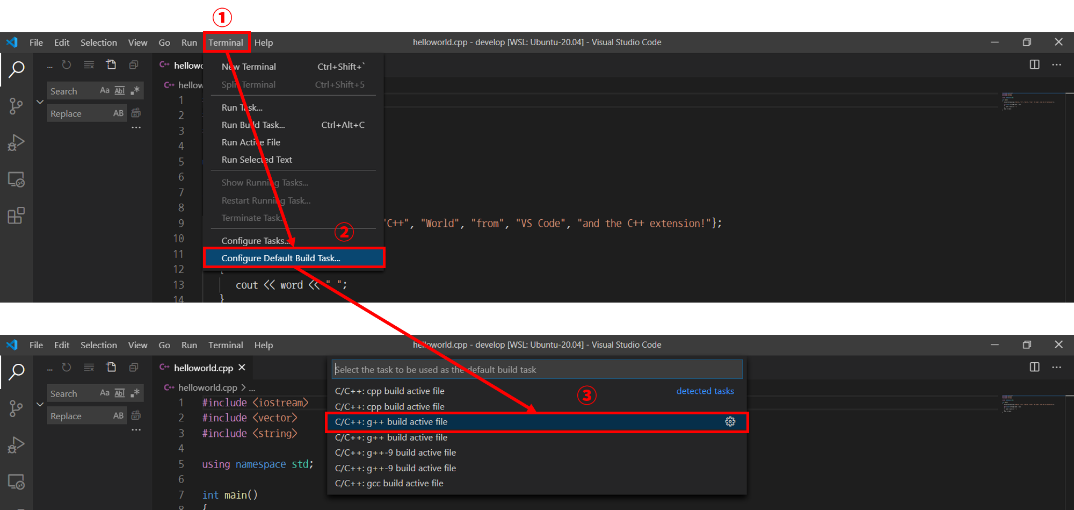Viewport: 1074px width, 510px height.
Task: Toggle Match Case in the window showing the task picker
Action: 105,393
